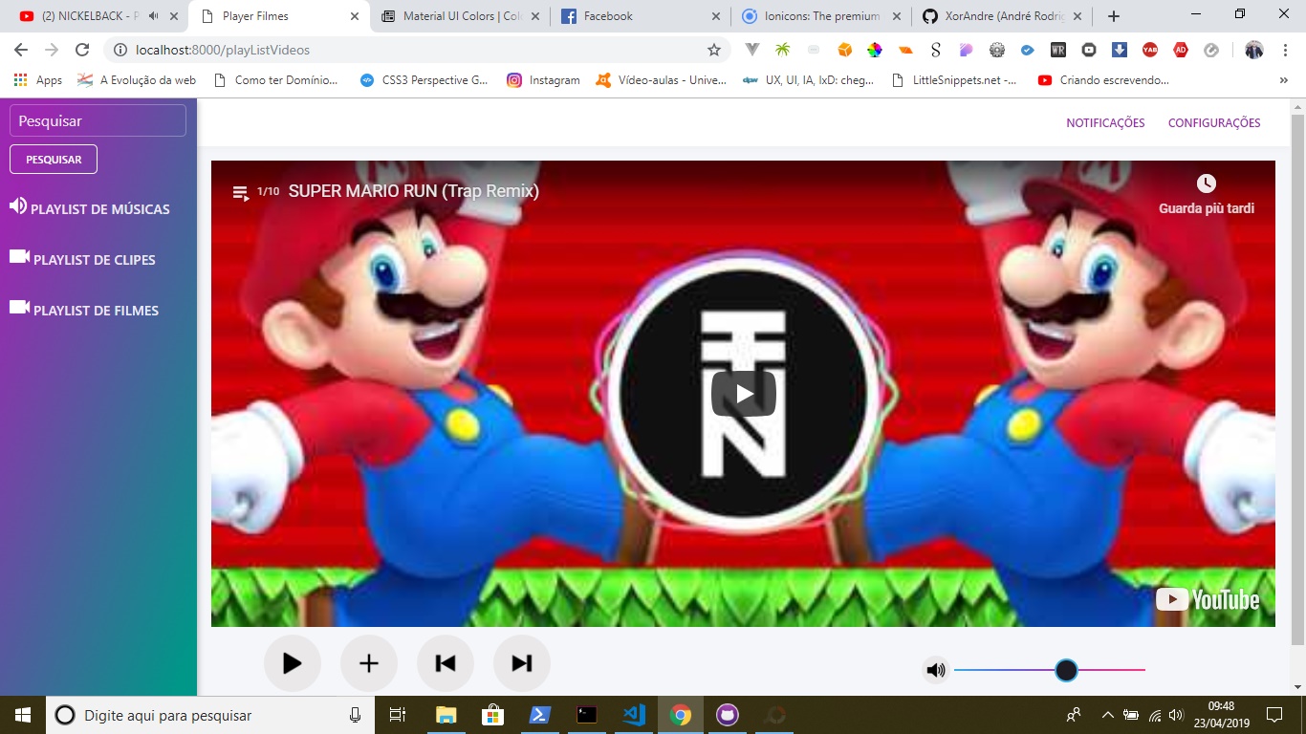
Task: Click the gear cog extension icon
Action: coord(997,50)
